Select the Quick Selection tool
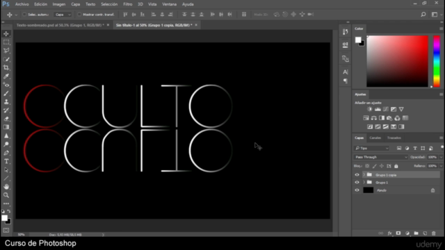 tap(6, 59)
